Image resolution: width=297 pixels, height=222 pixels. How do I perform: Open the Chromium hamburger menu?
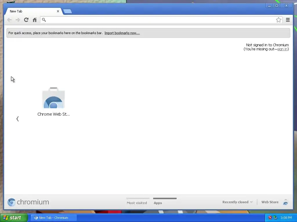tap(288, 20)
